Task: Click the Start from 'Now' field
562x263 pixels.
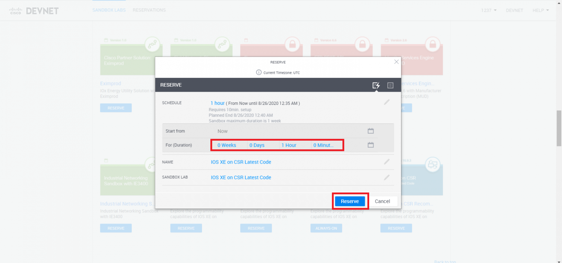Action: (x=222, y=131)
